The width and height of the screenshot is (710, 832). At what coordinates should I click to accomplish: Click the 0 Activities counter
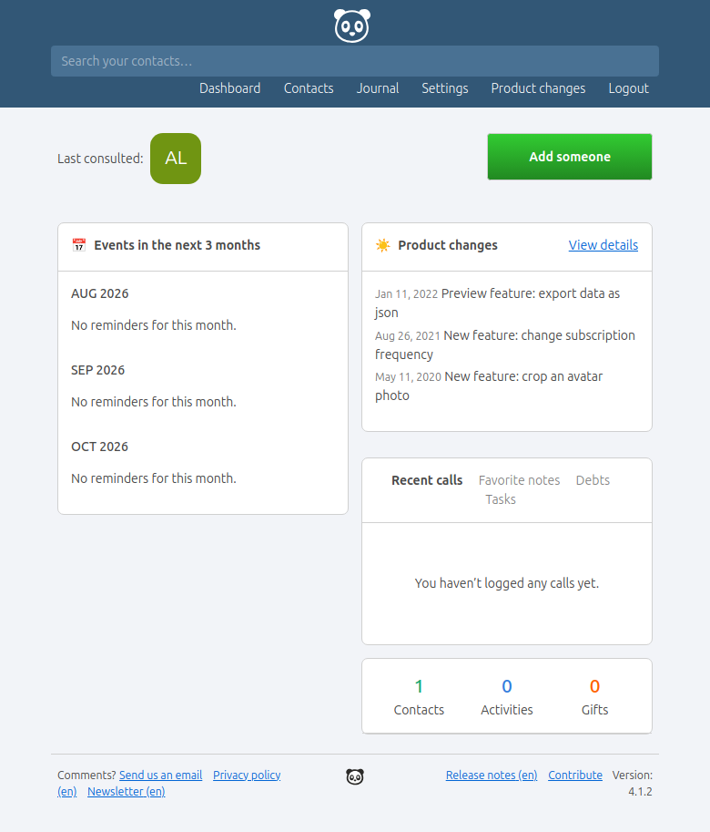(x=506, y=697)
